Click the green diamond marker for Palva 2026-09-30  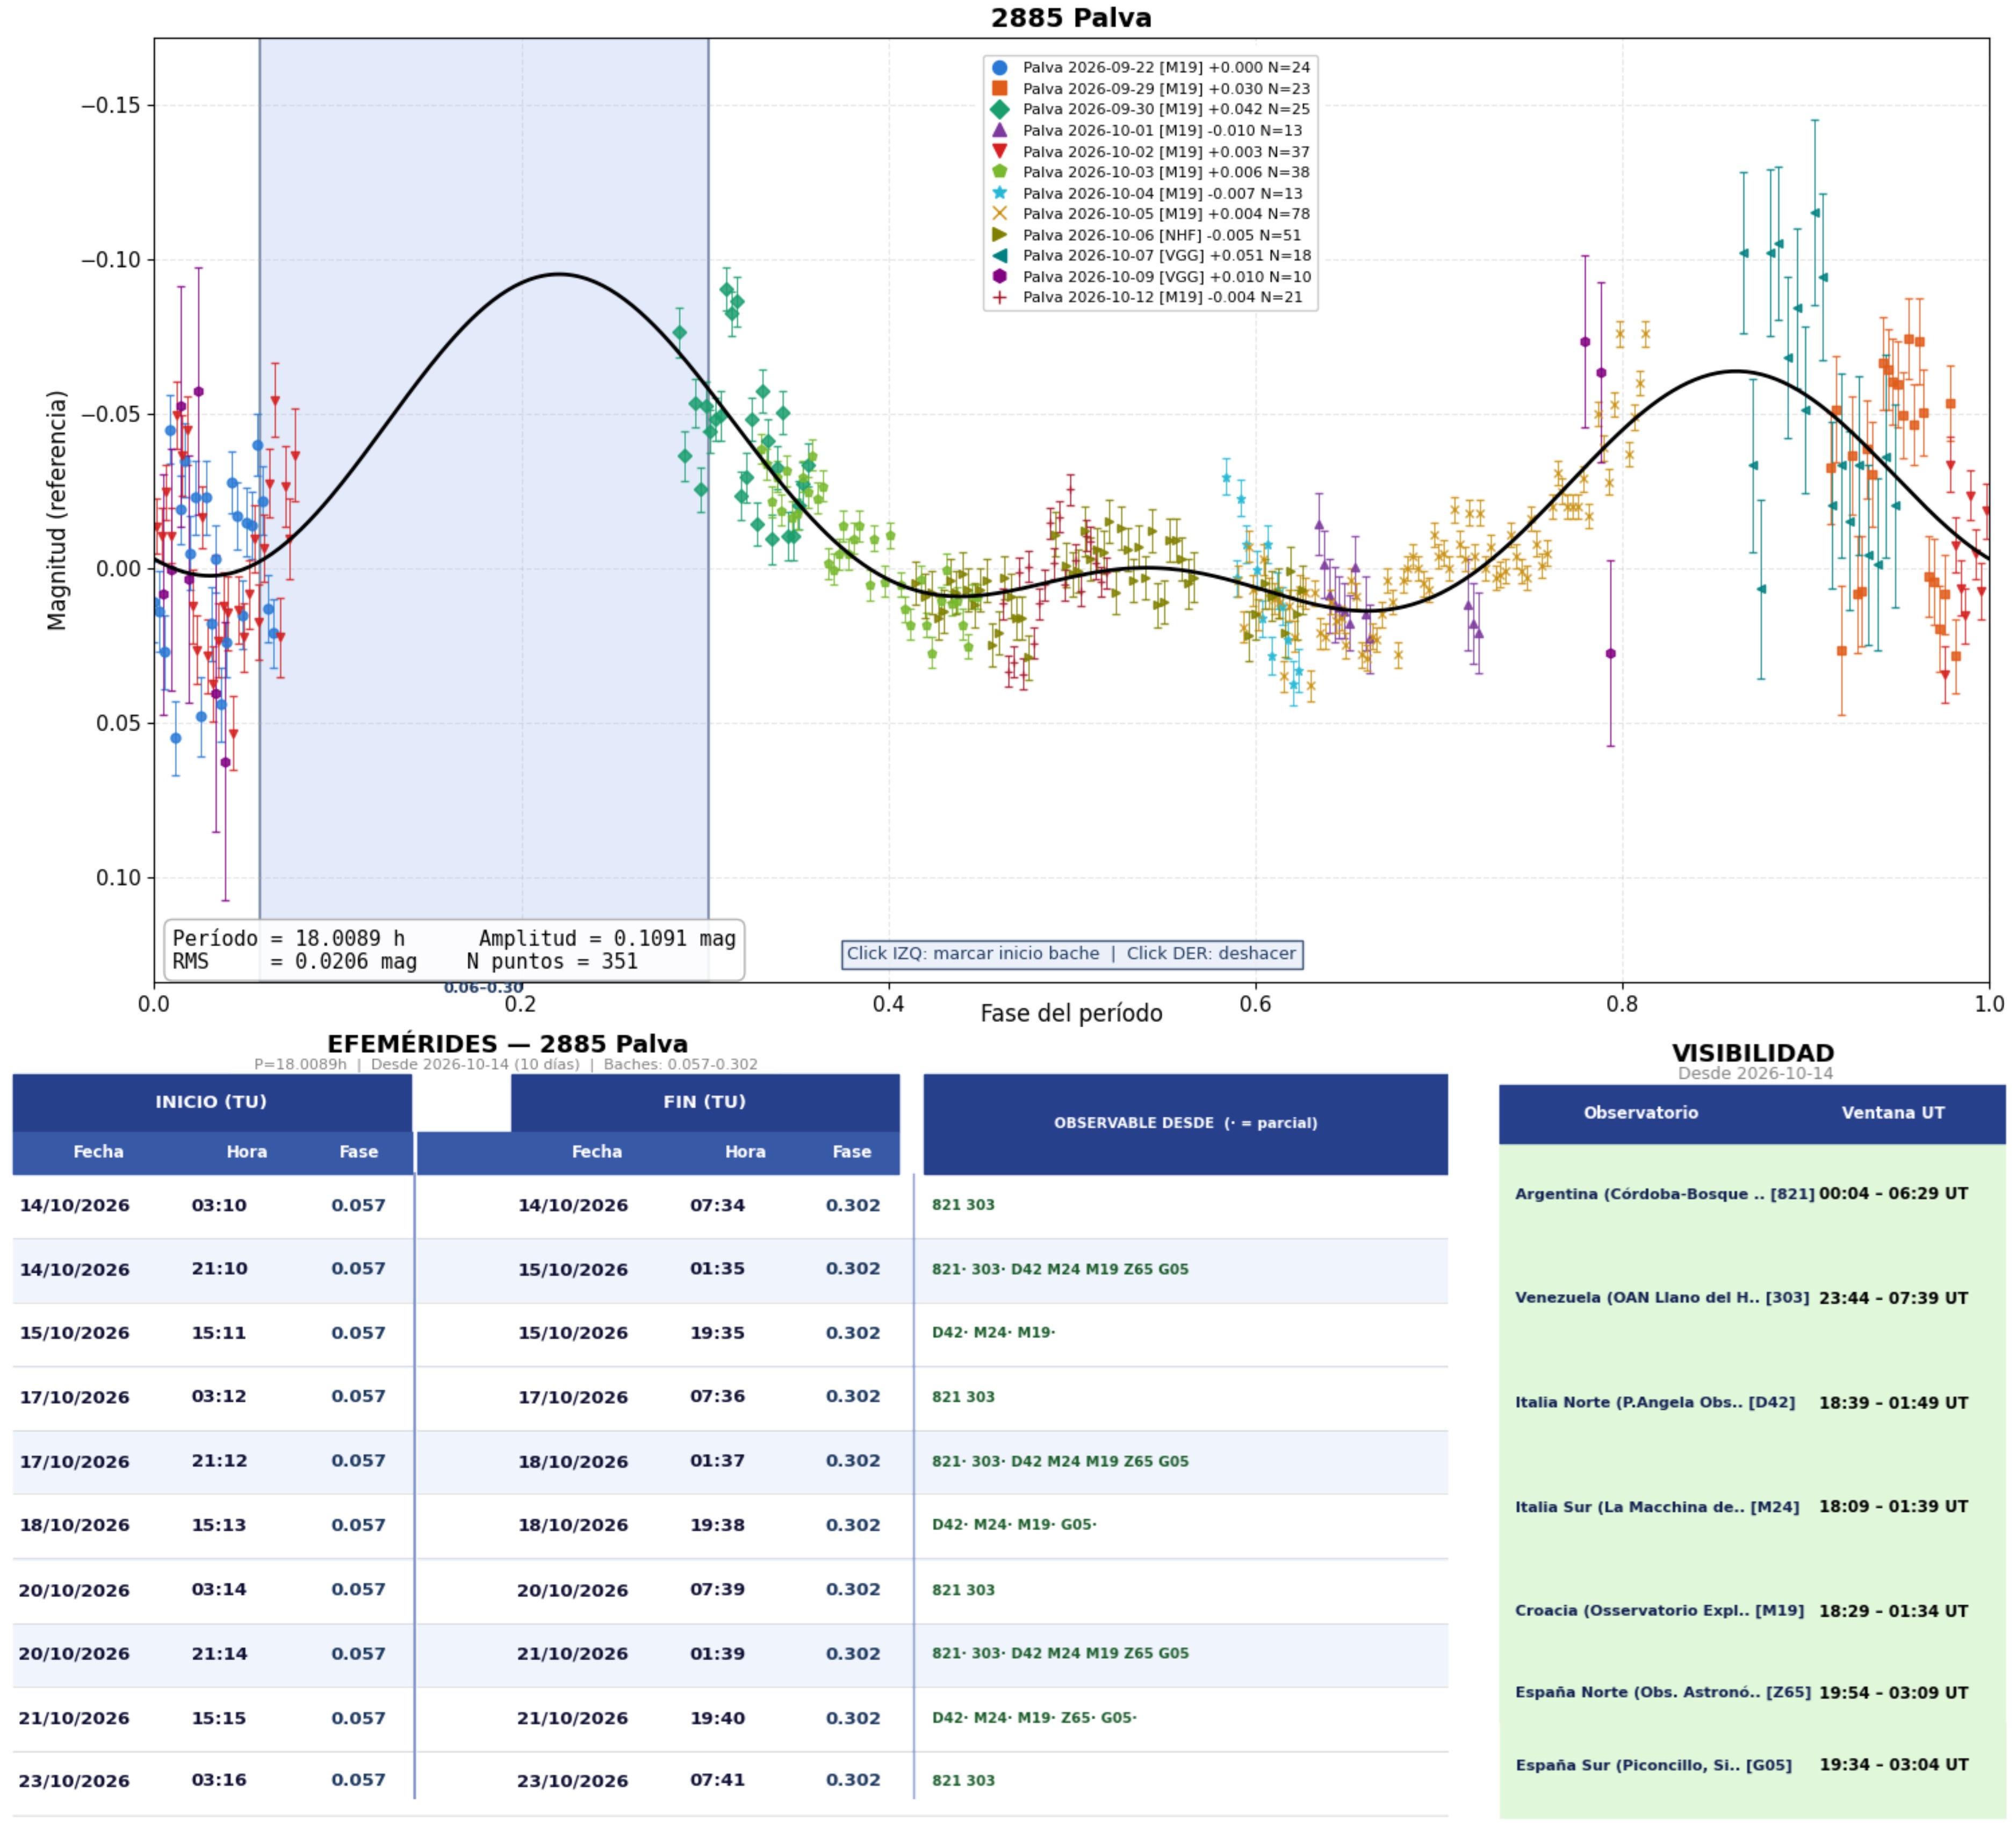pos(999,110)
